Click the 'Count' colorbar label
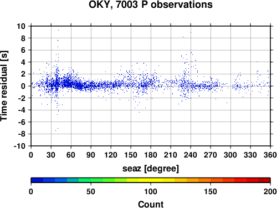 [151, 204]
